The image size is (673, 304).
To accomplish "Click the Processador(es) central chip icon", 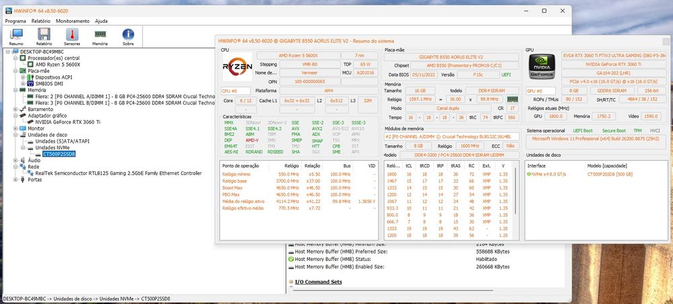I will tap(24, 58).
